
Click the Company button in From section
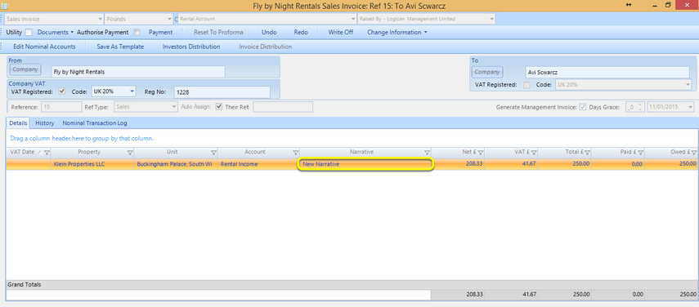pyautogui.click(x=25, y=70)
